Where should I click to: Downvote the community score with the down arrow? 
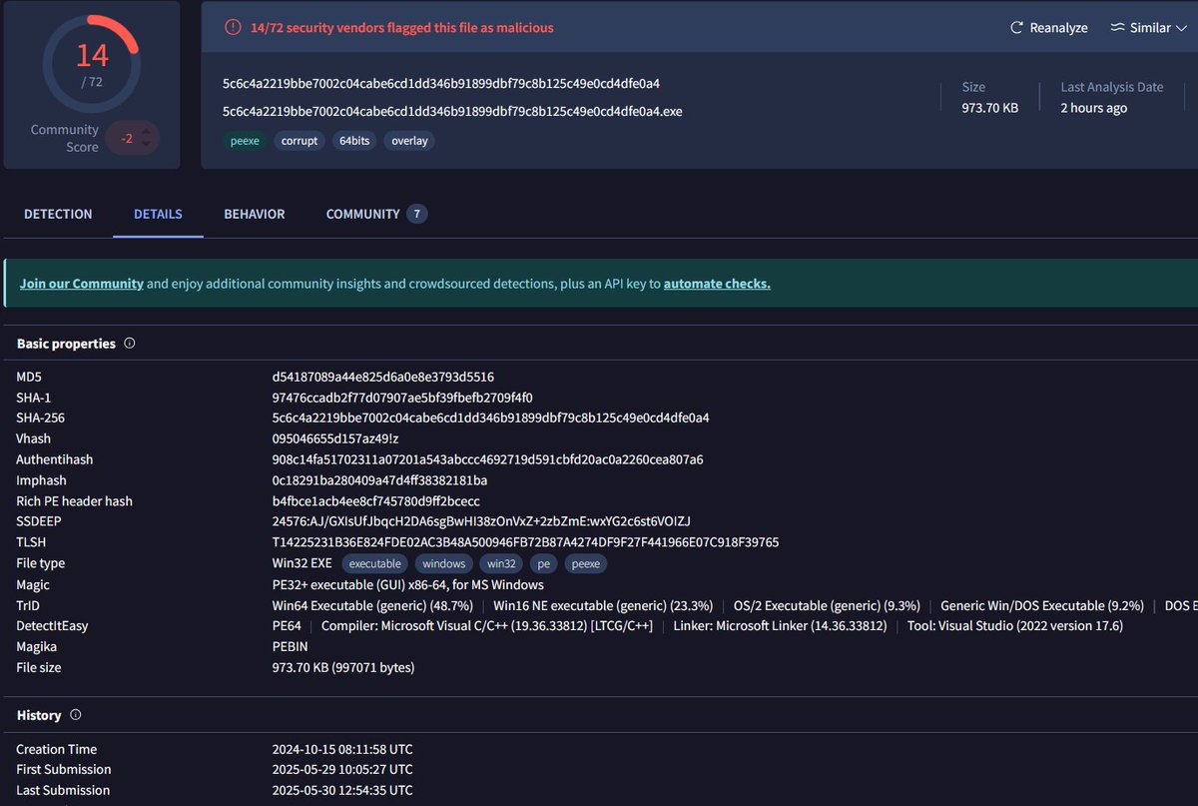(146, 145)
